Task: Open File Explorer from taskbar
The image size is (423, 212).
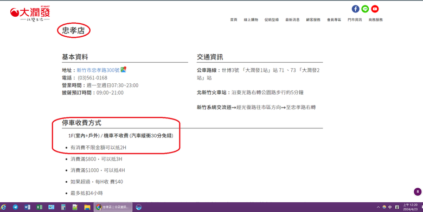Action: (x=87, y=207)
